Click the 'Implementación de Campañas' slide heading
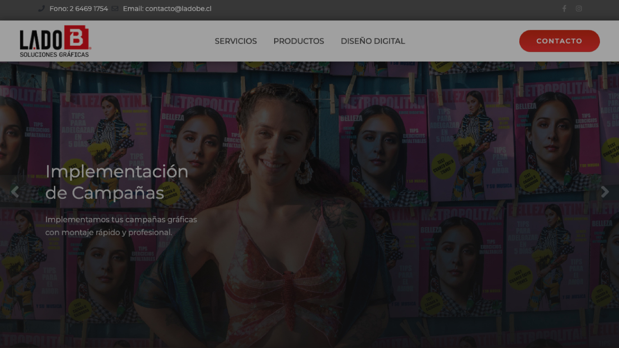This screenshot has height=348, width=619. (x=117, y=182)
